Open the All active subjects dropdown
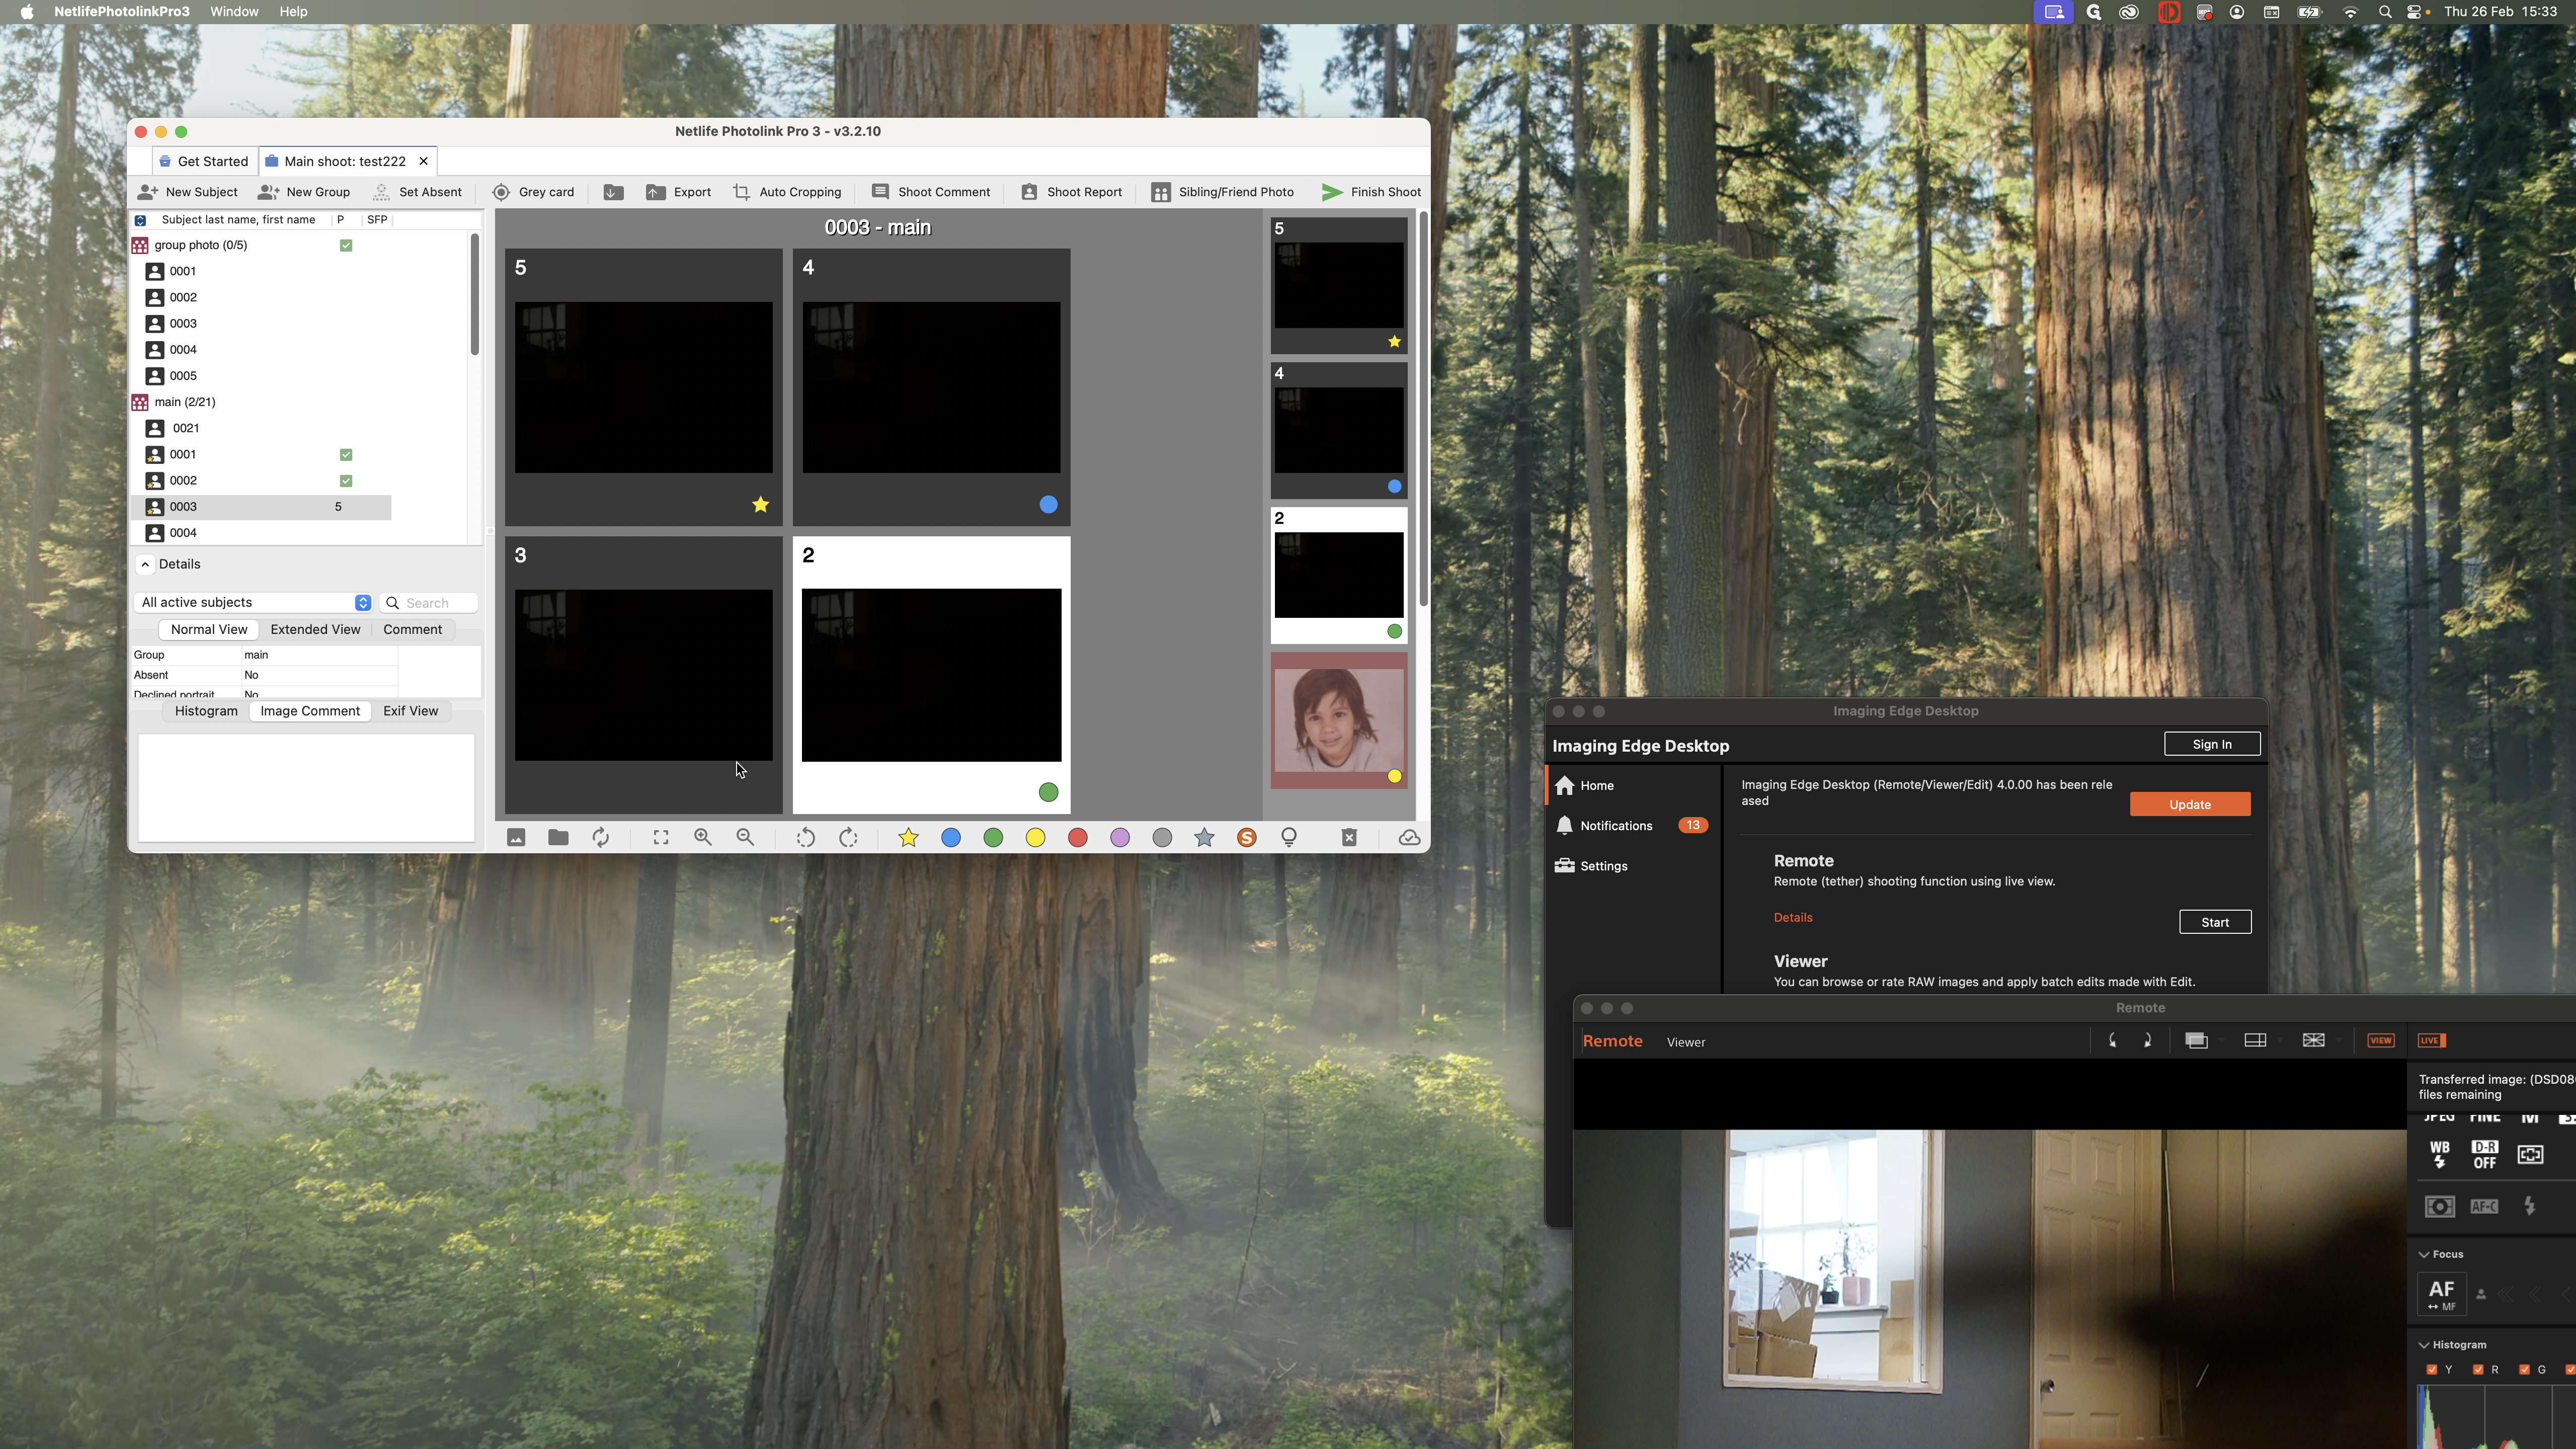Screen dimensions: 2576x1449 [x=254, y=602]
